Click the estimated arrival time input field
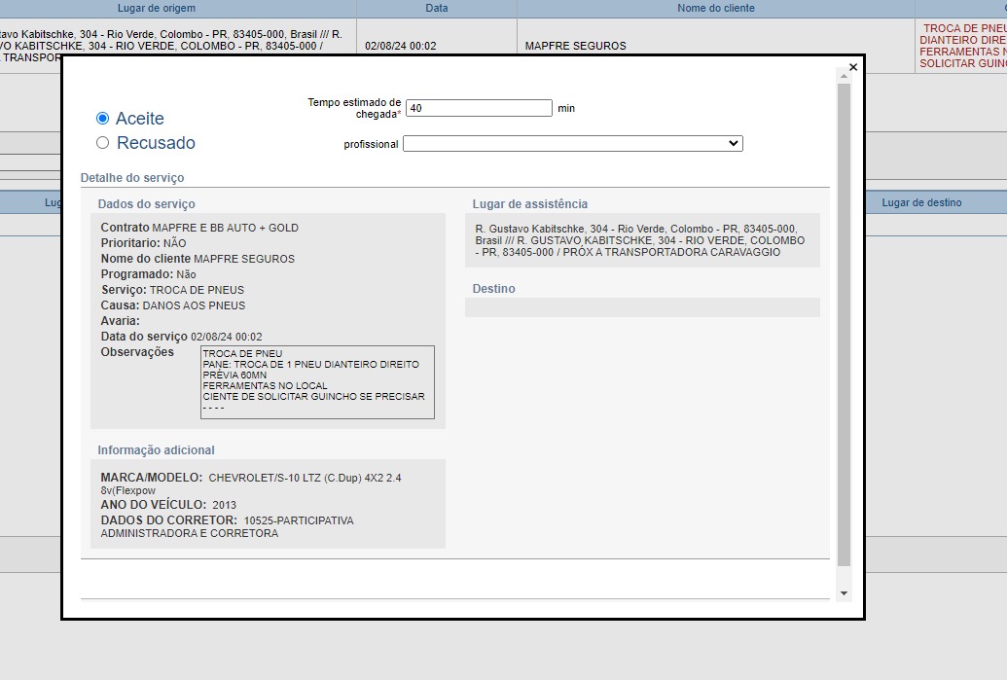Viewport: 1007px width, 680px height. pos(479,108)
